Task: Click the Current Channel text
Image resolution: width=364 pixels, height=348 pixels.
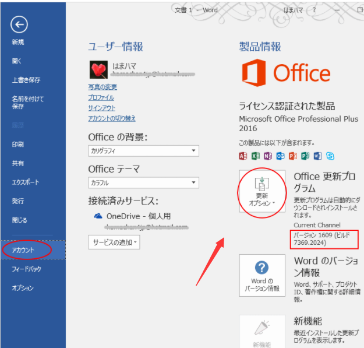Action: [x=317, y=225]
